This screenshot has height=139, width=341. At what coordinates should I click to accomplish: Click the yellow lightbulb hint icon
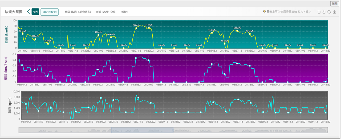tap(264, 12)
